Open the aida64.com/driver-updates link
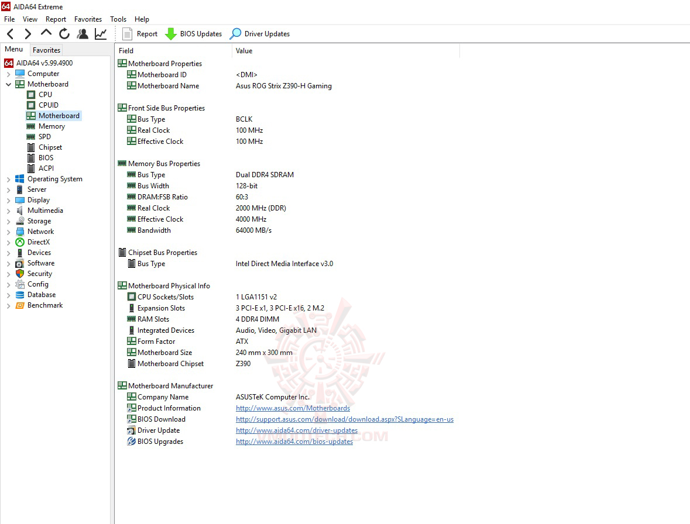Viewport: 690px width, 524px height. coord(297,430)
